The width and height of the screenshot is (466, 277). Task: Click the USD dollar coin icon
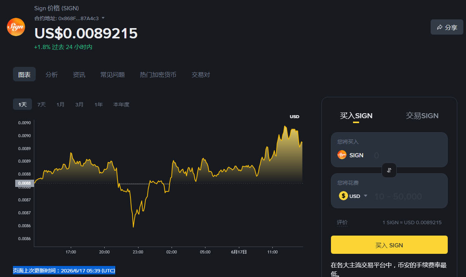point(344,196)
